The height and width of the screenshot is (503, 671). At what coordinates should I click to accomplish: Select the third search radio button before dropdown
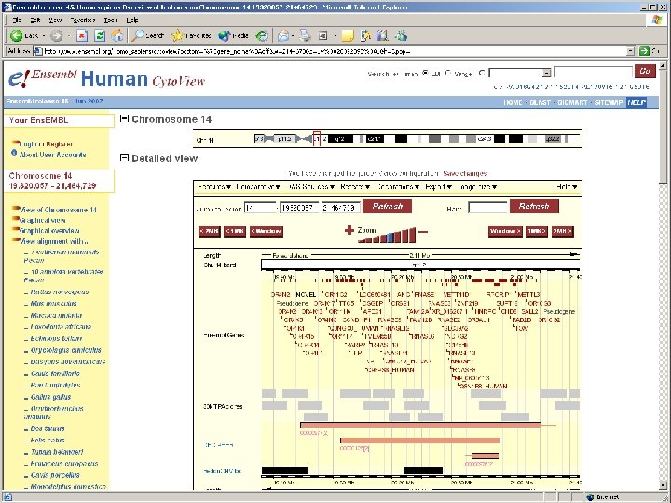click(482, 73)
